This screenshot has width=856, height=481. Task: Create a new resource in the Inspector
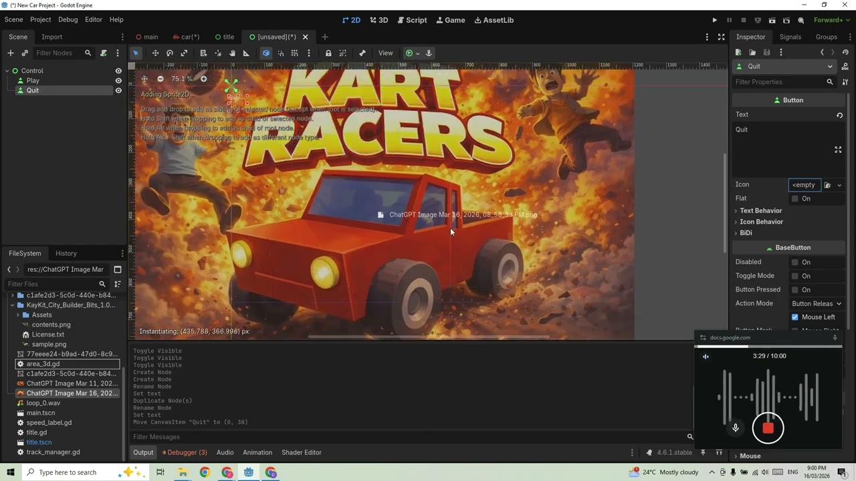pos(738,52)
